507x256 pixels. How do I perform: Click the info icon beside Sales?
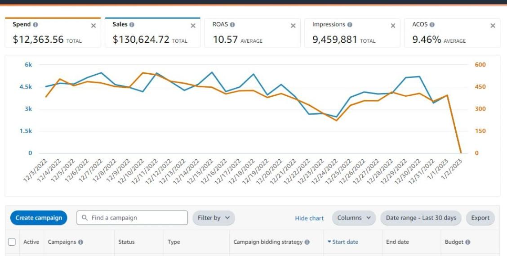point(132,25)
